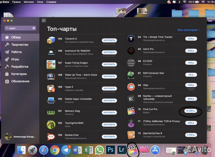Open Super Flying Dragon app icon

click(x=51, y=64)
